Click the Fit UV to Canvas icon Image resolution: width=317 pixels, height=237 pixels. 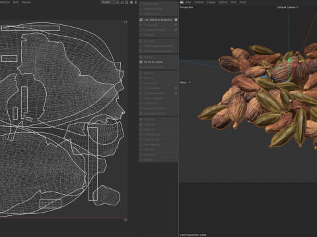coord(141,62)
